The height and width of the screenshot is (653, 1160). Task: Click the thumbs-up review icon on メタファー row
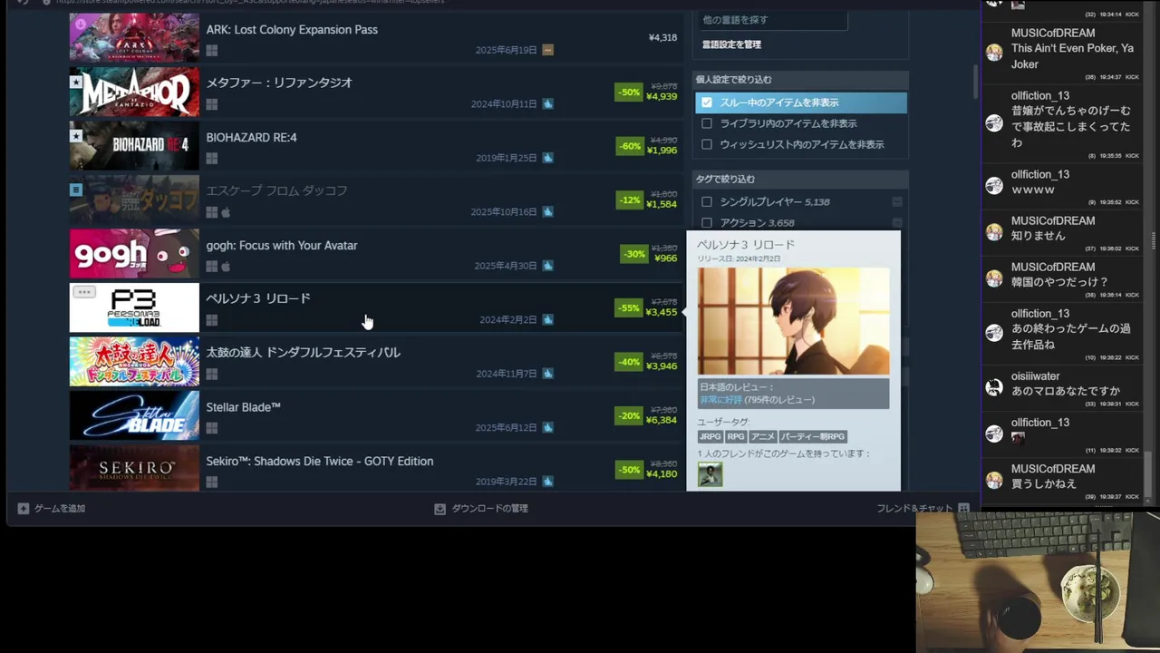pos(547,103)
